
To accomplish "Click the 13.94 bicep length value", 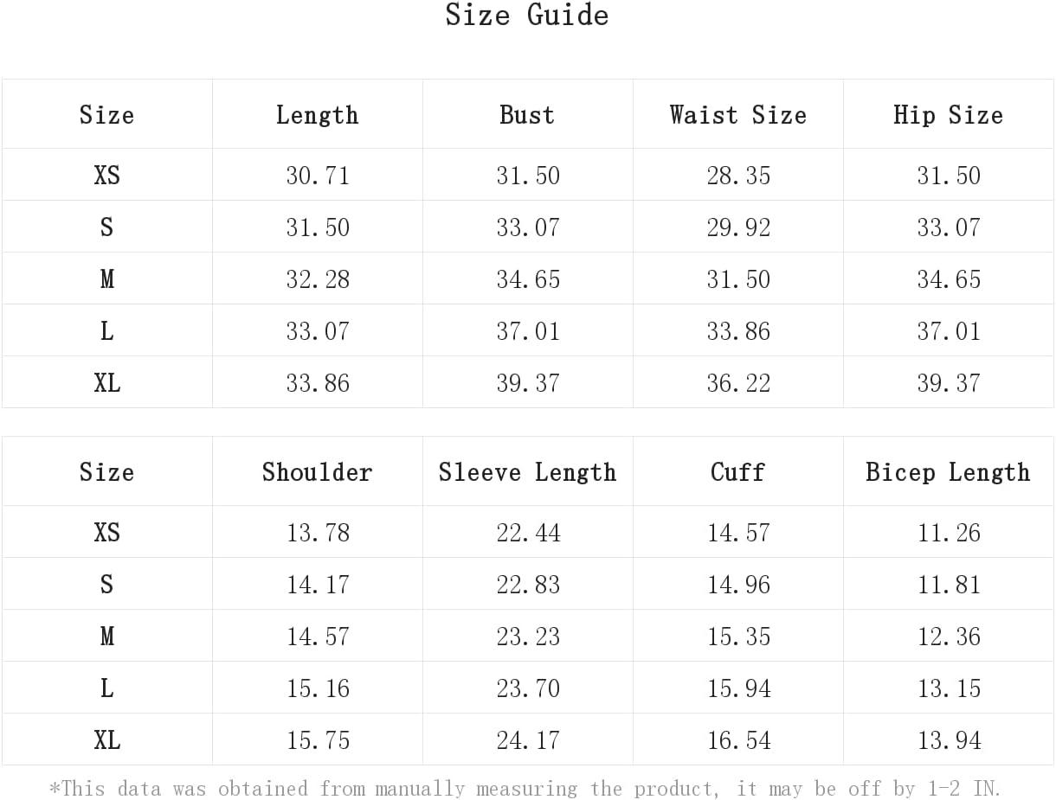I will tap(949, 739).
